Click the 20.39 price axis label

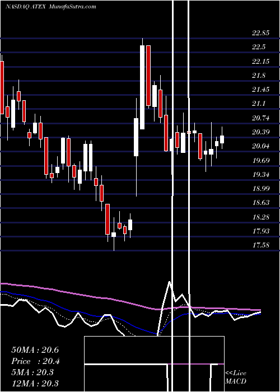tap(261, 132)
